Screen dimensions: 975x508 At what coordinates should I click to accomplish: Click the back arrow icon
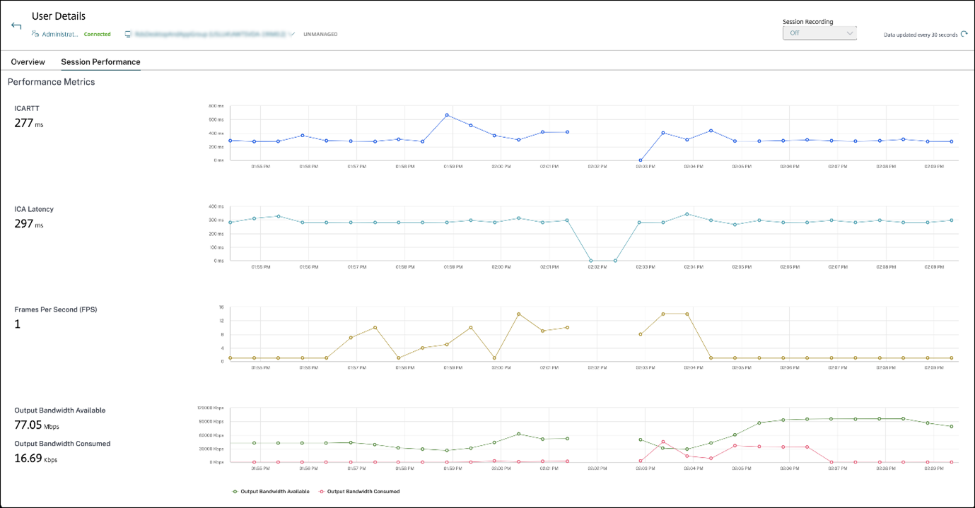(16, 25)
